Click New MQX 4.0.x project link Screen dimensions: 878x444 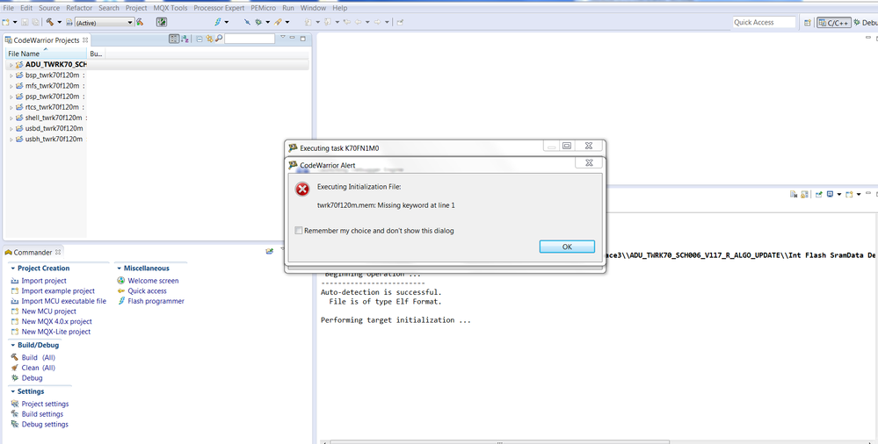click(56, 321)
